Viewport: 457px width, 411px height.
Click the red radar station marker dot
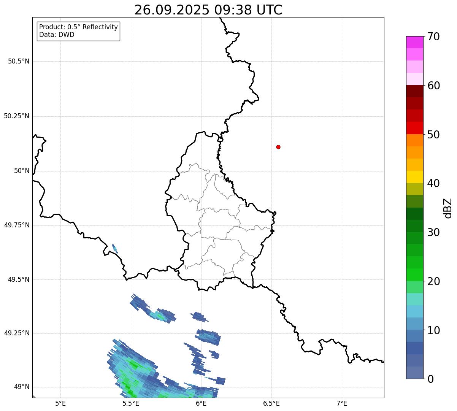[x=278, y=147]
